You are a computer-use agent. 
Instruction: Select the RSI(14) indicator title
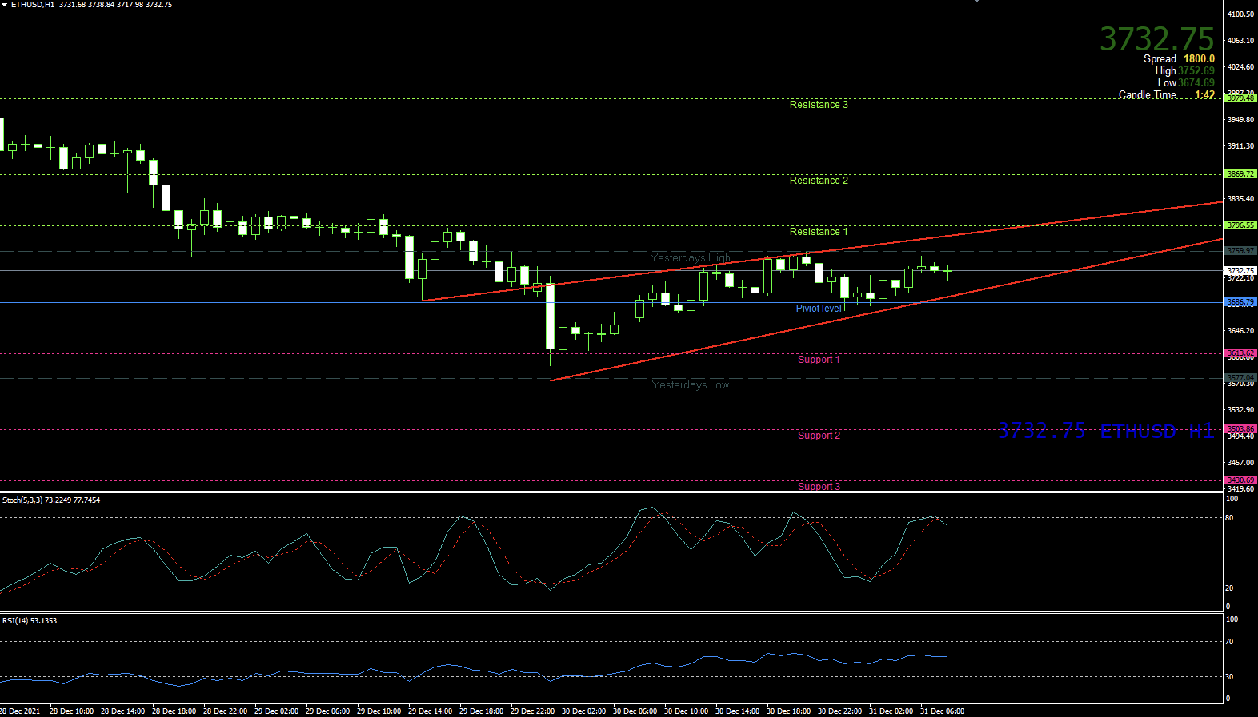[30, 621]
